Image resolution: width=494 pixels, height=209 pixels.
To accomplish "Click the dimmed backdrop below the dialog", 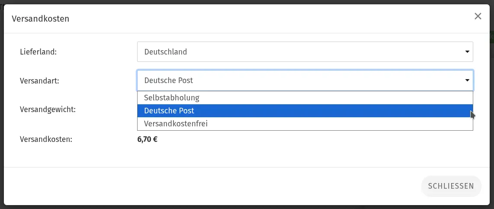I will (247, 207).
